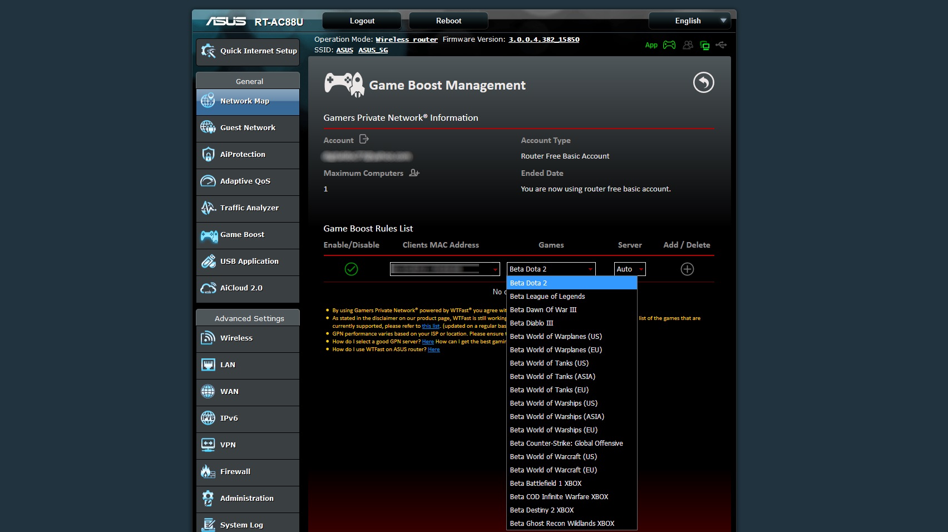Screen dimensions: 948x532
Task: Select Beta League of Legends
Action: point(572,297)
